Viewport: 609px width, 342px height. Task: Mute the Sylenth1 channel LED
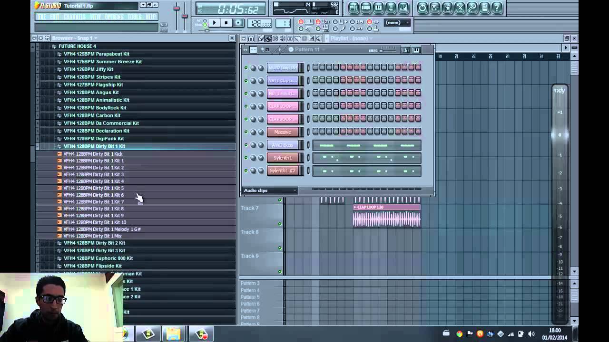[x=246, y=158]
